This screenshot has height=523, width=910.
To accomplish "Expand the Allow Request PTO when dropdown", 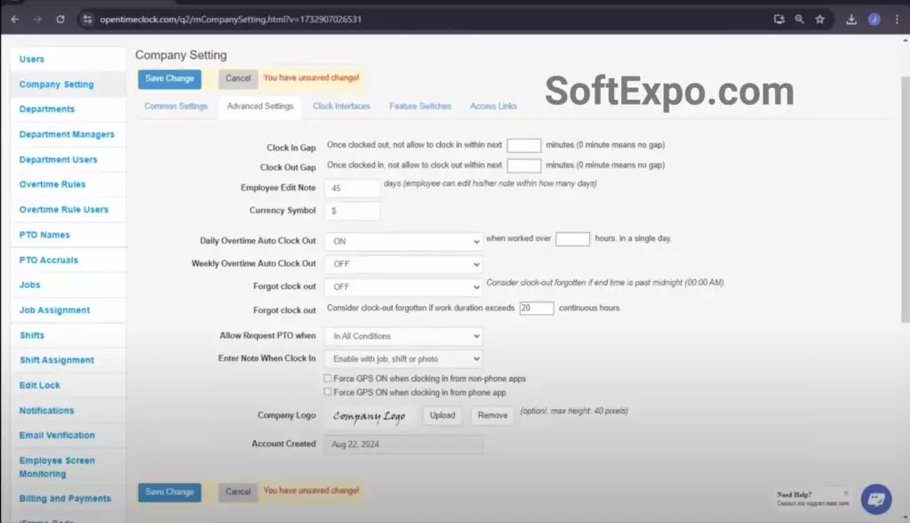I will click(x=403, y=336).
